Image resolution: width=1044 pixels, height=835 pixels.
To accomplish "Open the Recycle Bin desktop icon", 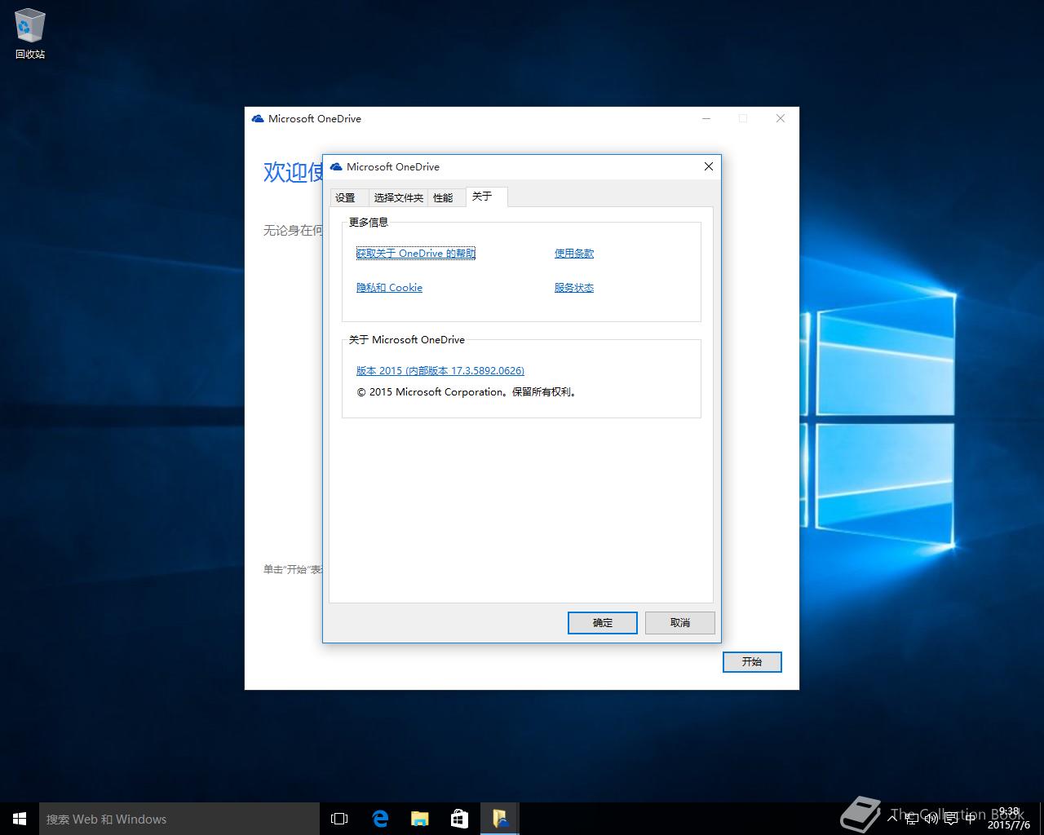I will 30,34.
